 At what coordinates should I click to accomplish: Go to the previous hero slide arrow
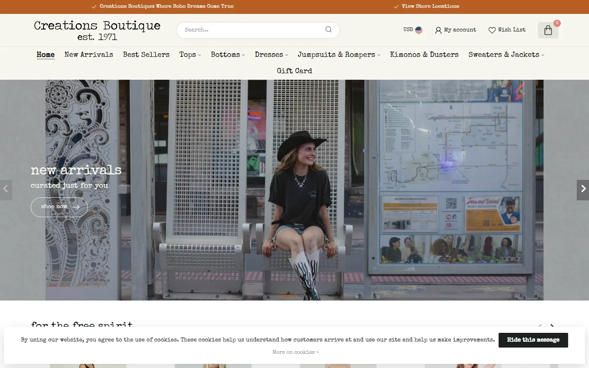click(x=6, y=190)
